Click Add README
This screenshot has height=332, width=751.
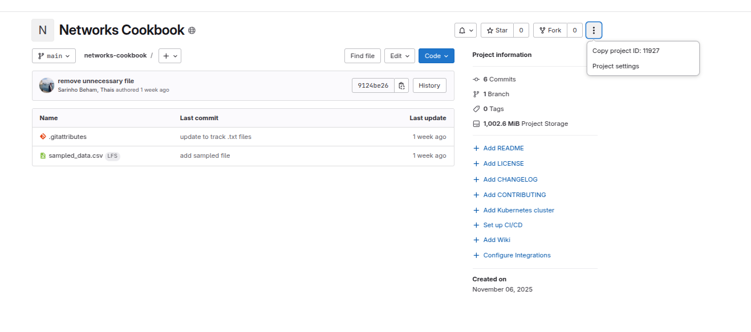pos(498,148)
